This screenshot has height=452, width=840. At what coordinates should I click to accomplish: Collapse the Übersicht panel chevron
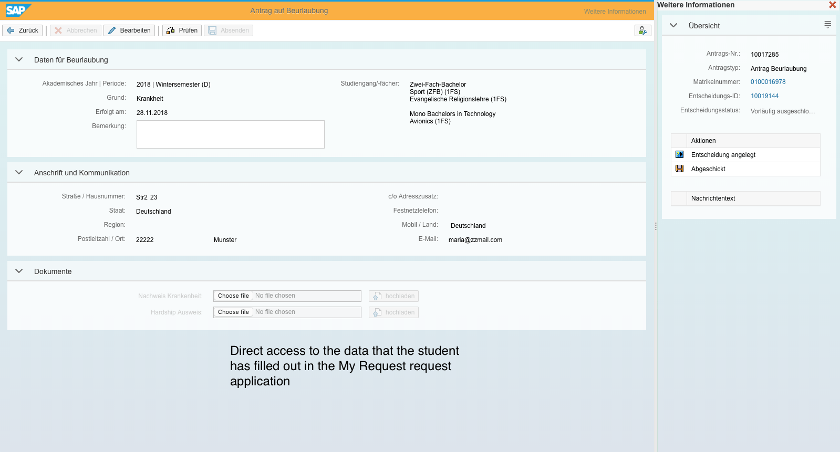673,26
